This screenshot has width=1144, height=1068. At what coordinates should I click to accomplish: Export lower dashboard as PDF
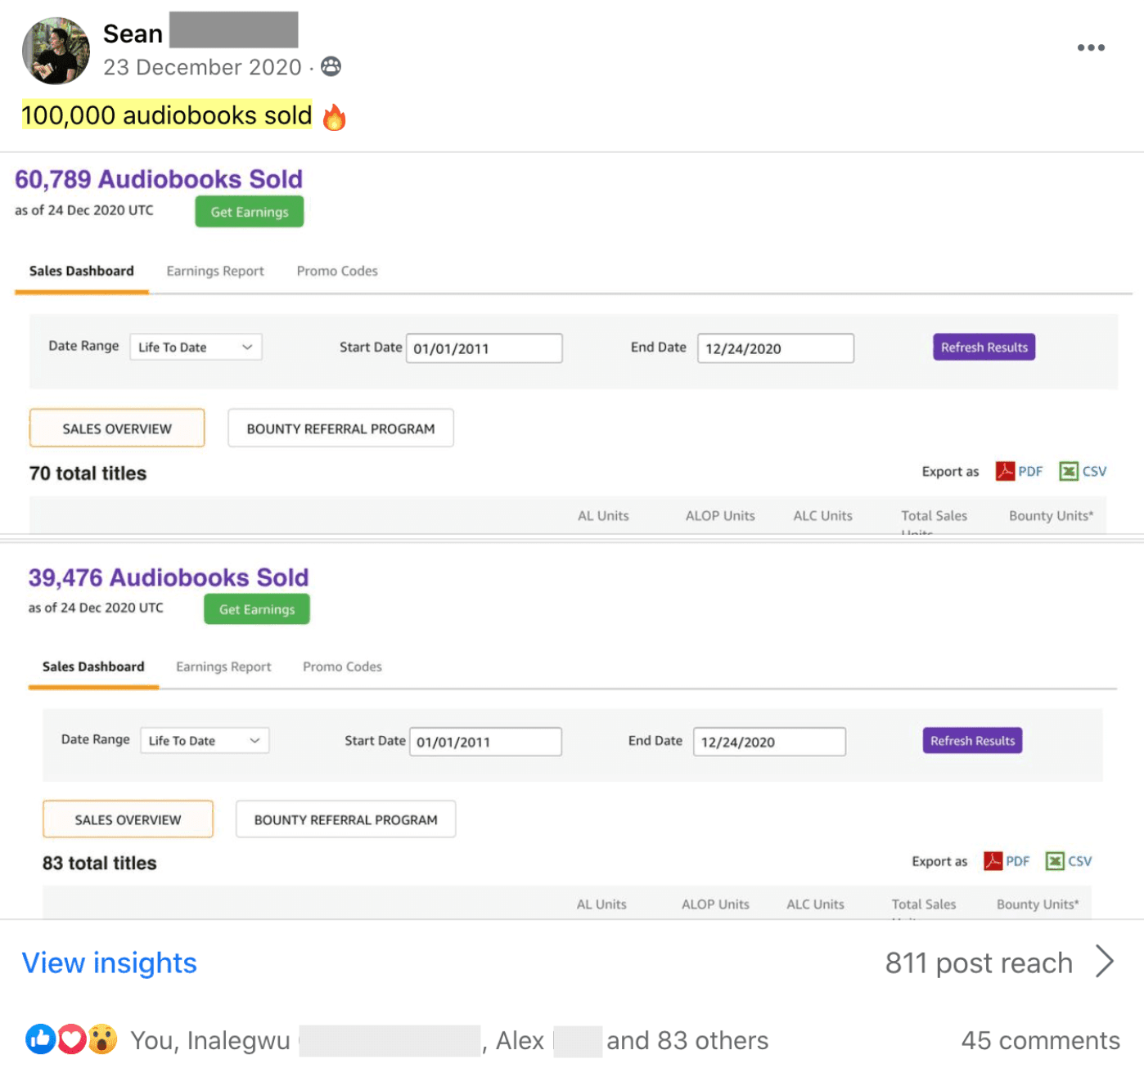pos(993,861)
